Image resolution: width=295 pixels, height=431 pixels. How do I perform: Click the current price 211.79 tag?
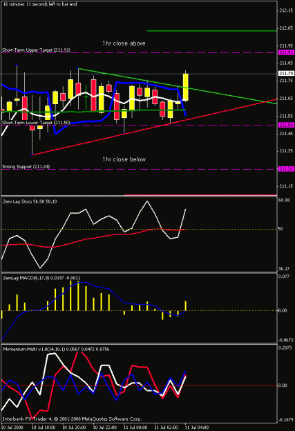pos(286,73)
